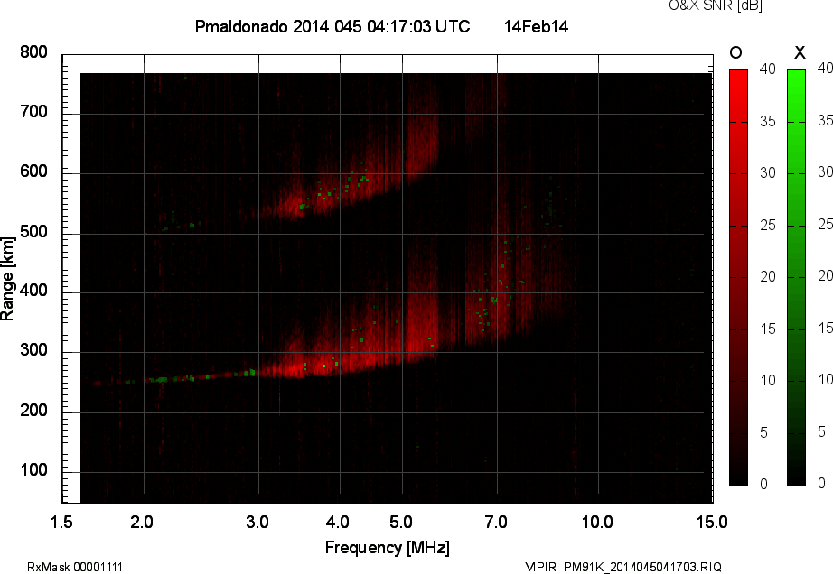
Task: Click the 700 range axis tick label
Action: coord(33,112)
